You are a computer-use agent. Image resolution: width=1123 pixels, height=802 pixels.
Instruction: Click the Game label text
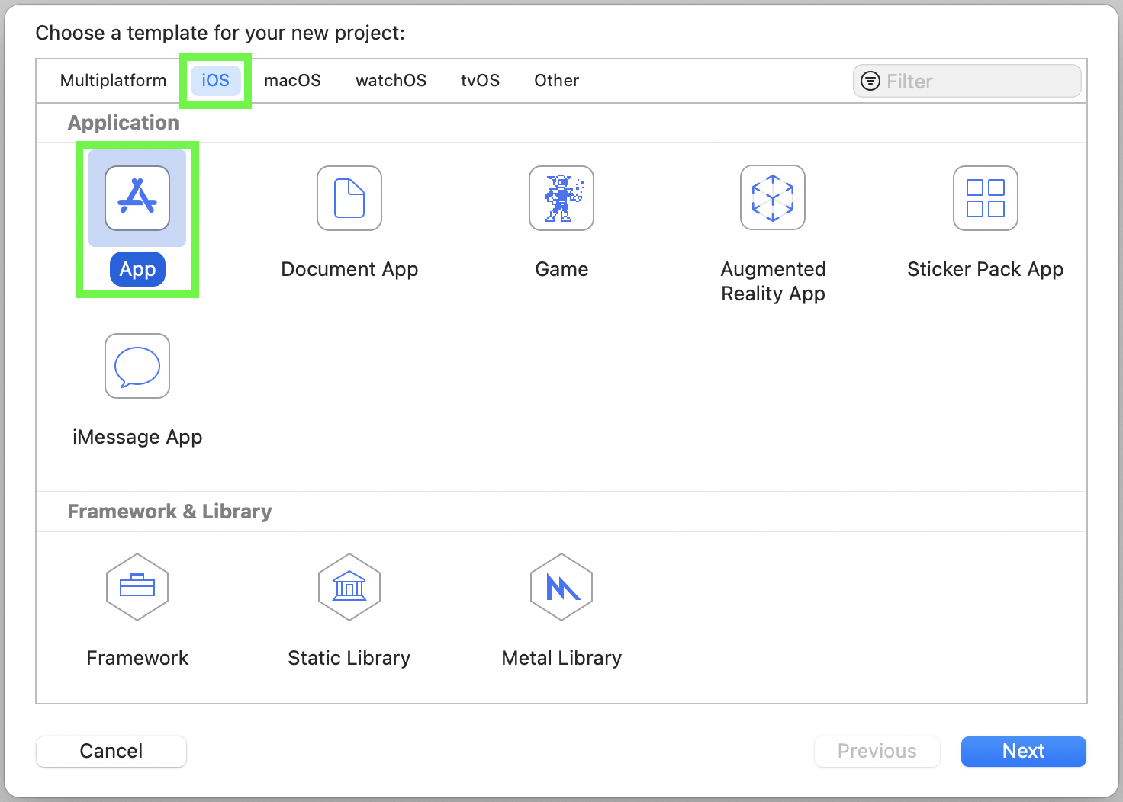[x=561, y=269]
